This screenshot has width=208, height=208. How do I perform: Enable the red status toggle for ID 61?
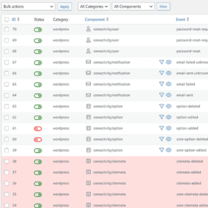[38, 128]
